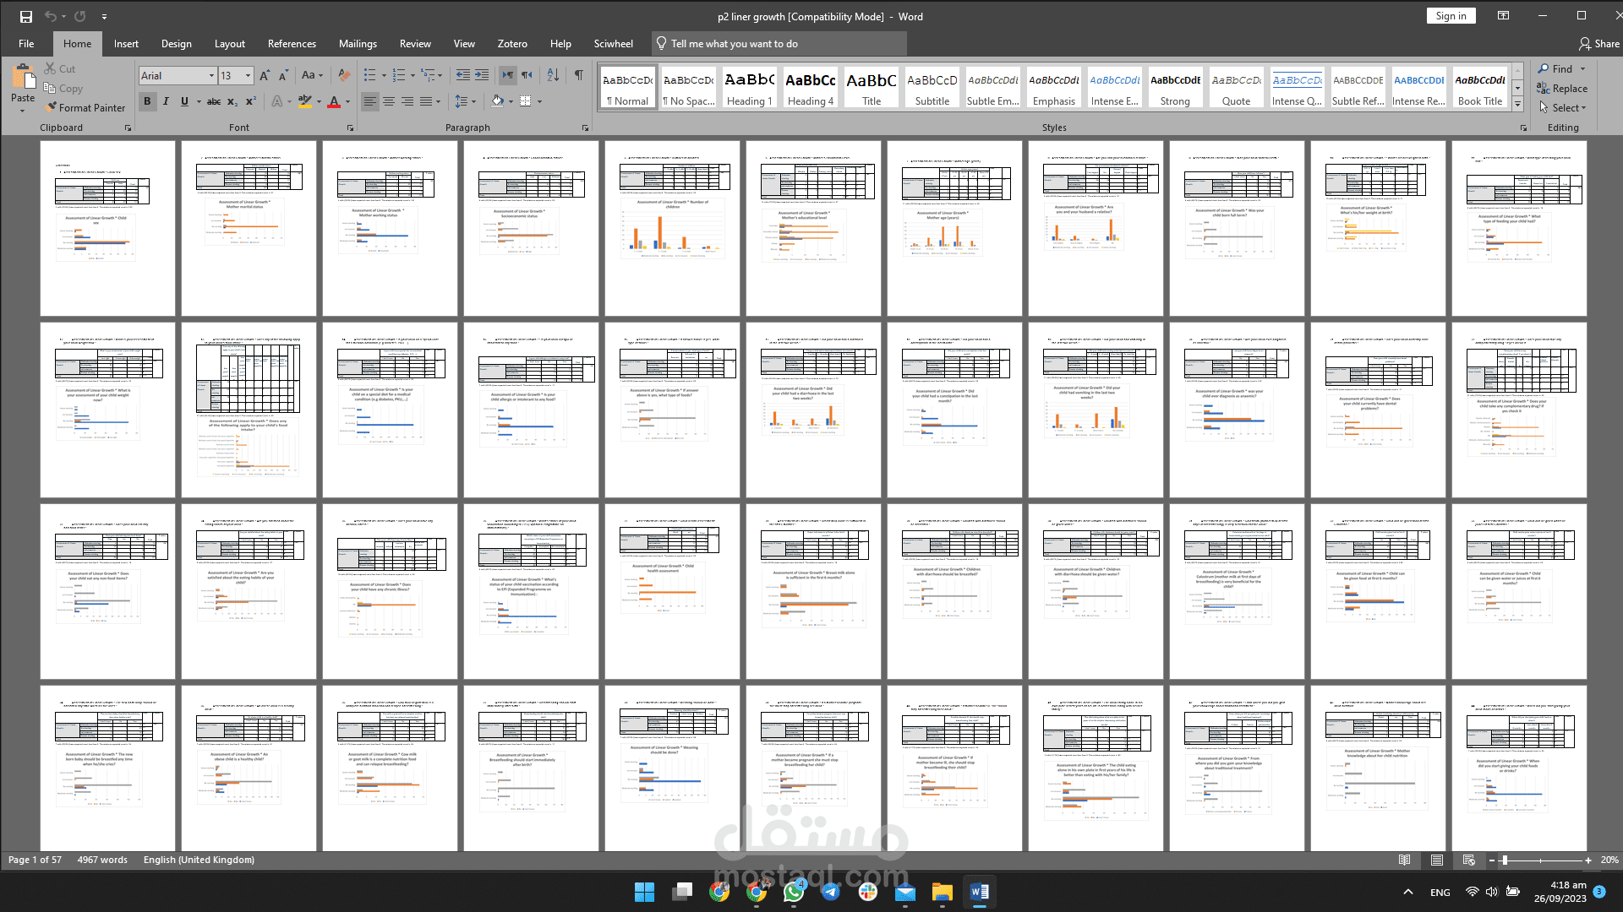The image size is (1623, 912).
Task: Switch to the Insert tab
Action: pos(126,44)
